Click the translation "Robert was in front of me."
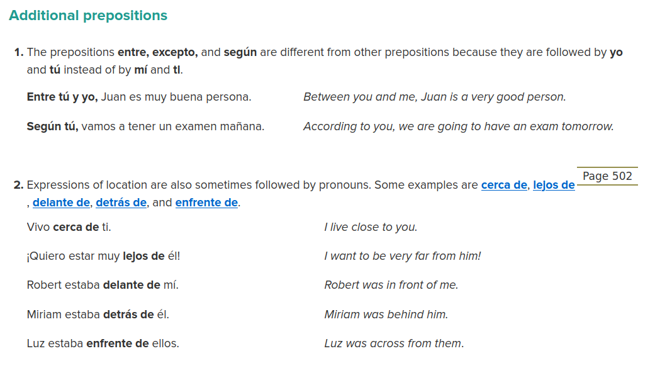Viewport: 655px width, 368px height. tap(391, 285)
